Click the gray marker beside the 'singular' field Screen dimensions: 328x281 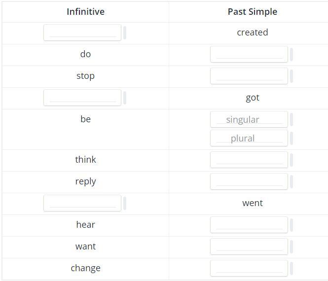(x=292, y=119)
